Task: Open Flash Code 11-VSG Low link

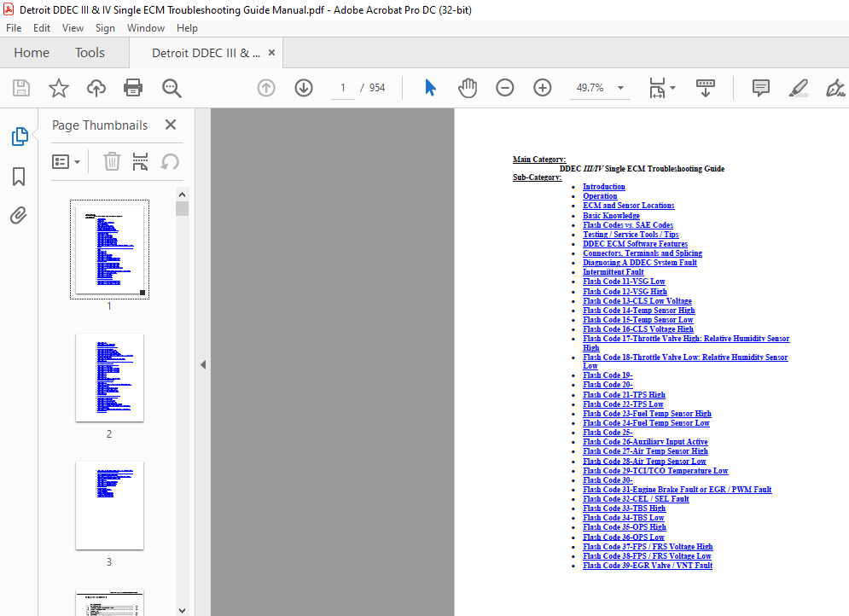Action: click(x=625, y=282)
